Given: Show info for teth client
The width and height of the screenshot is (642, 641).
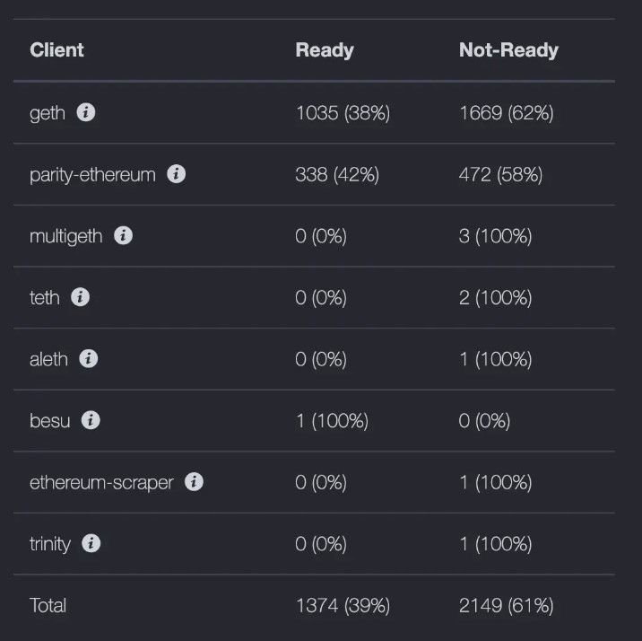Looking at the screenshot, I should pyautogui.click(x=81, y=297).
